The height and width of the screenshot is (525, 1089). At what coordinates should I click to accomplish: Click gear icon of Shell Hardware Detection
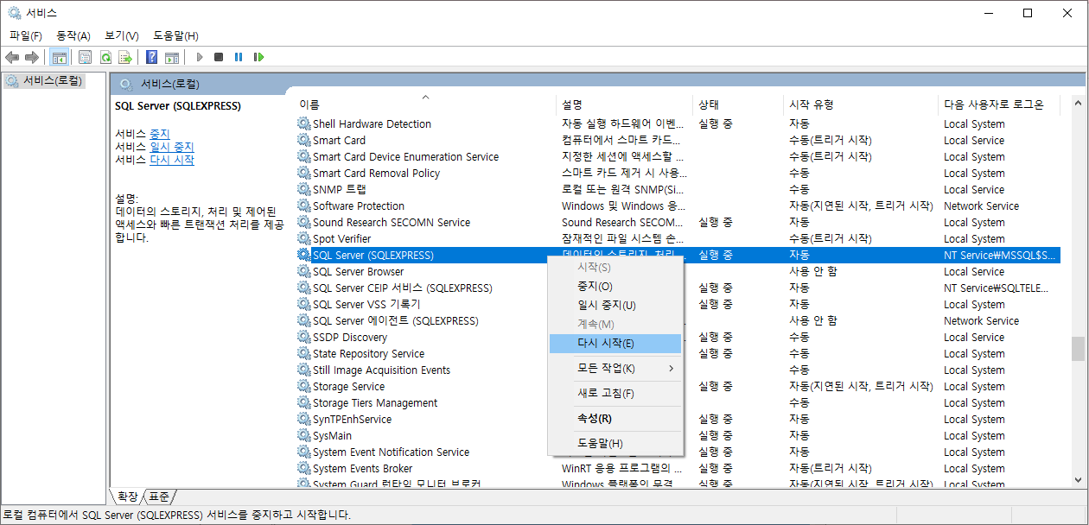coord(303,123)
